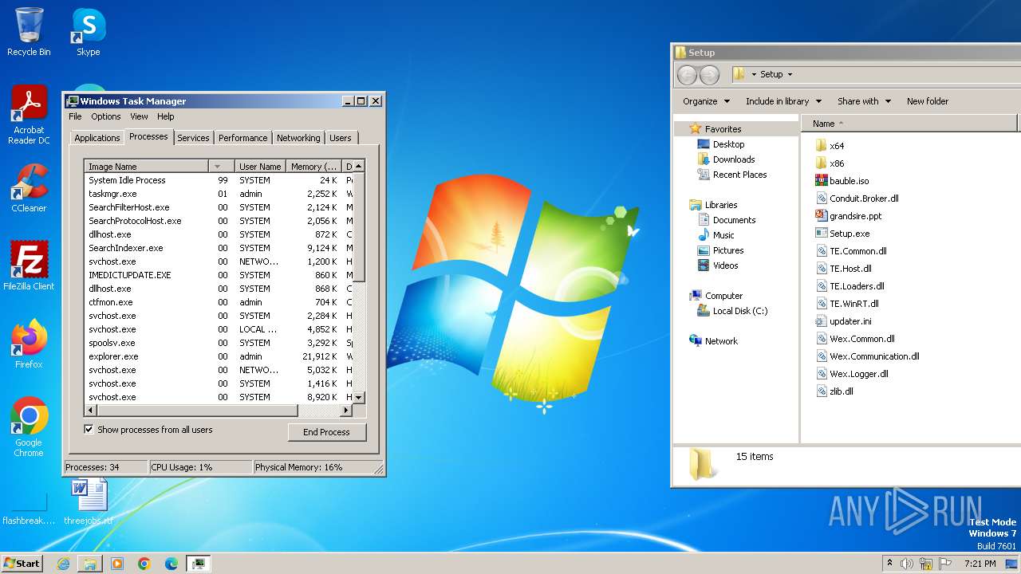1021x574 pixels.
Task: Toggle Show processes from all users
Action: tap(89, 429)
